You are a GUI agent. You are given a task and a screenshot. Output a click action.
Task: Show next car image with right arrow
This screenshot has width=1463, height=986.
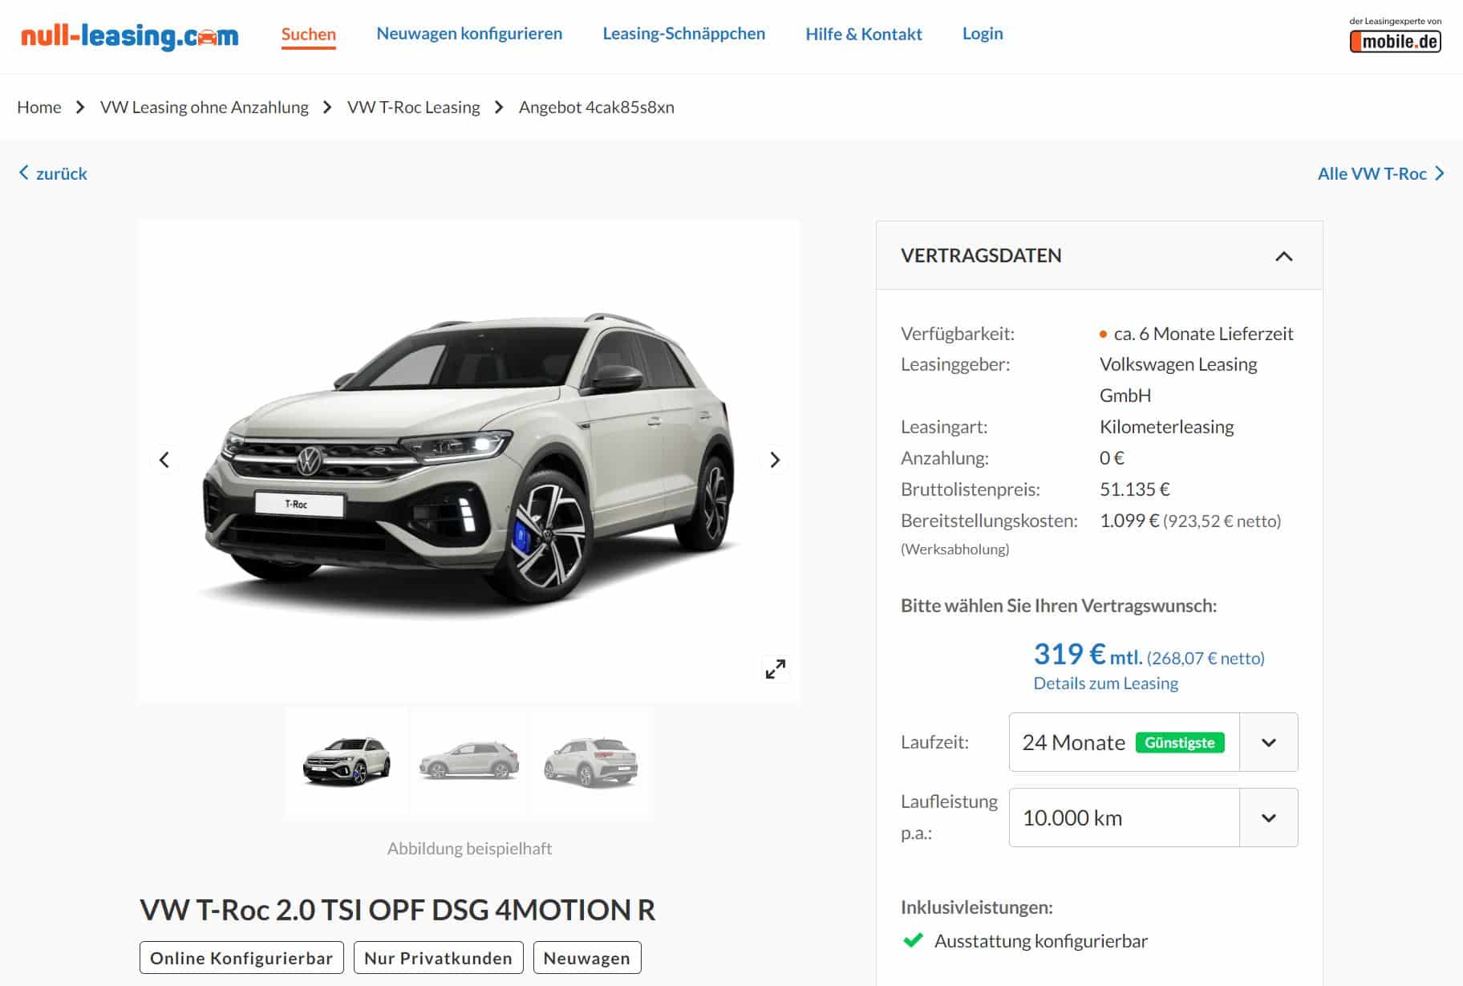click(x=774, y=460)
